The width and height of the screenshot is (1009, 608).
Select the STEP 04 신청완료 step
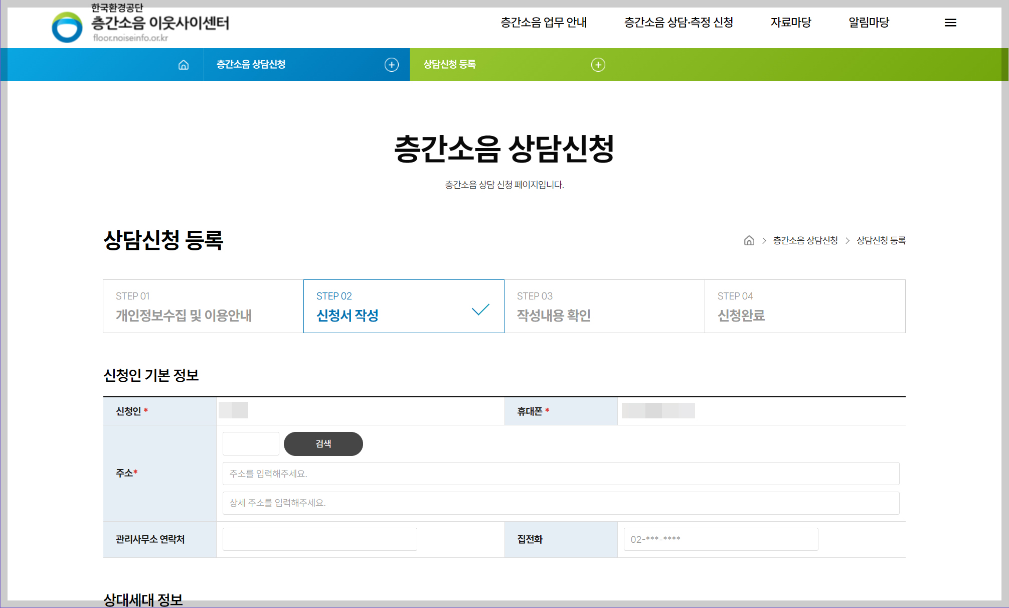tap(805, 306)
